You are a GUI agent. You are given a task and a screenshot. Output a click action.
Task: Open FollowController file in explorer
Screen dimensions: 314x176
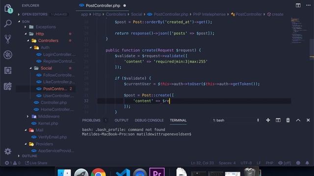click(59, 75)
